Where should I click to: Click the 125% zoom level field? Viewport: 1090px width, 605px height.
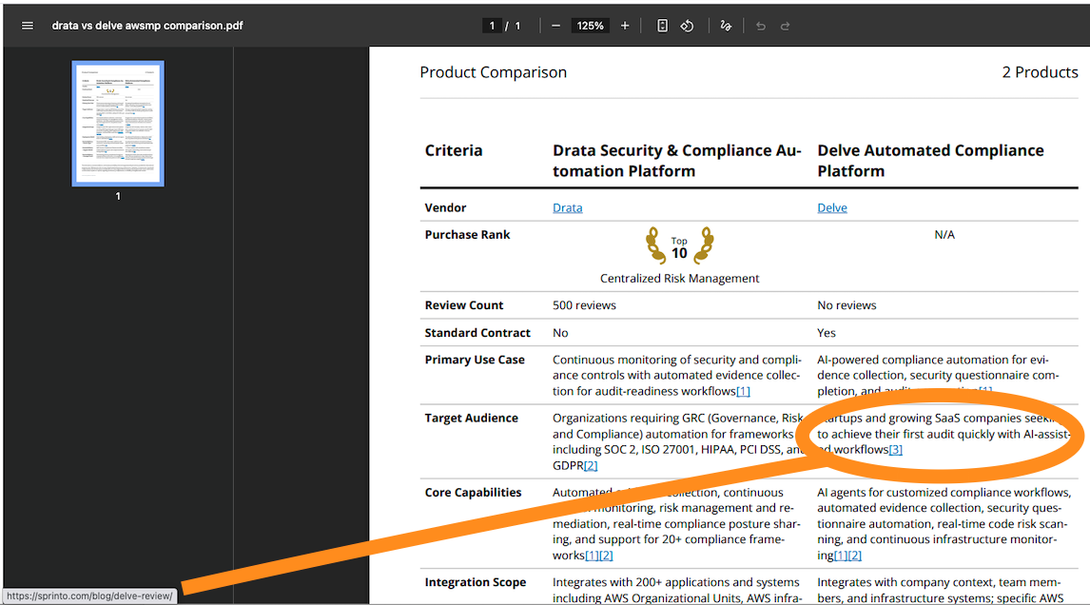pos(590,26)
